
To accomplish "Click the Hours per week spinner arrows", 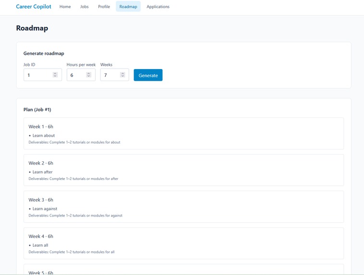I will pos(88,74).
